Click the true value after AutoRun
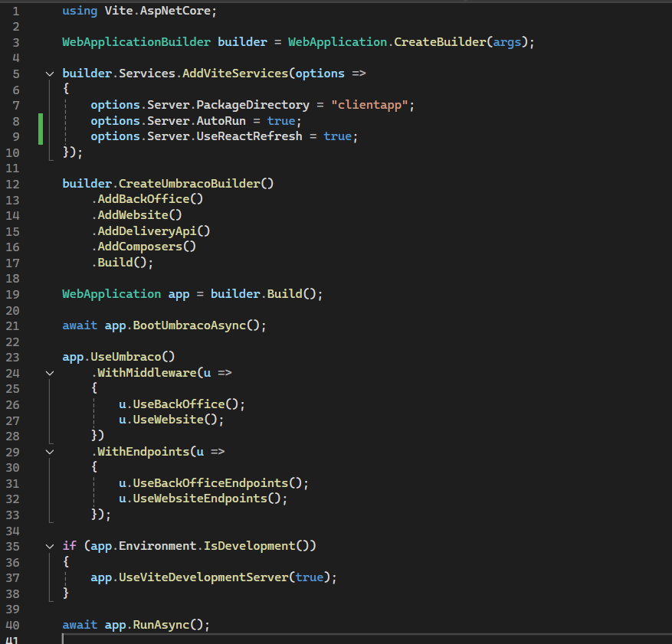 click(281, 121)
